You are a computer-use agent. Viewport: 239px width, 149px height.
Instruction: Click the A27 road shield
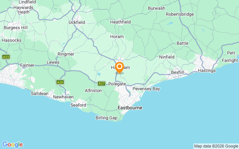coord(102,83)
